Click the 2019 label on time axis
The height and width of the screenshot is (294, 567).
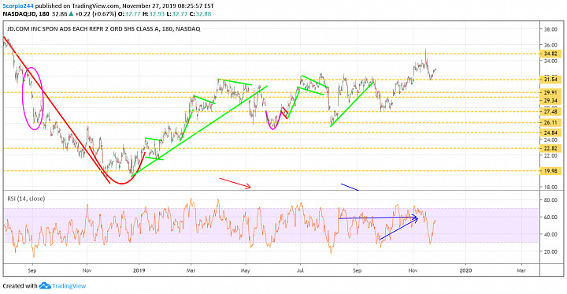[x=139, y=270]
